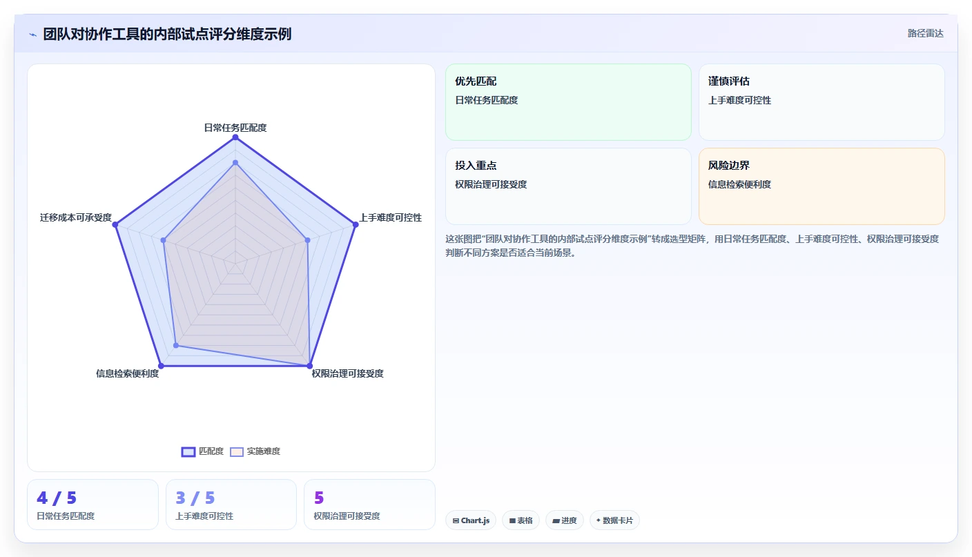The height and width of the screenshot is (557, 972).
Task: Toggle the 实施难度 legend item
Action: 255,451
